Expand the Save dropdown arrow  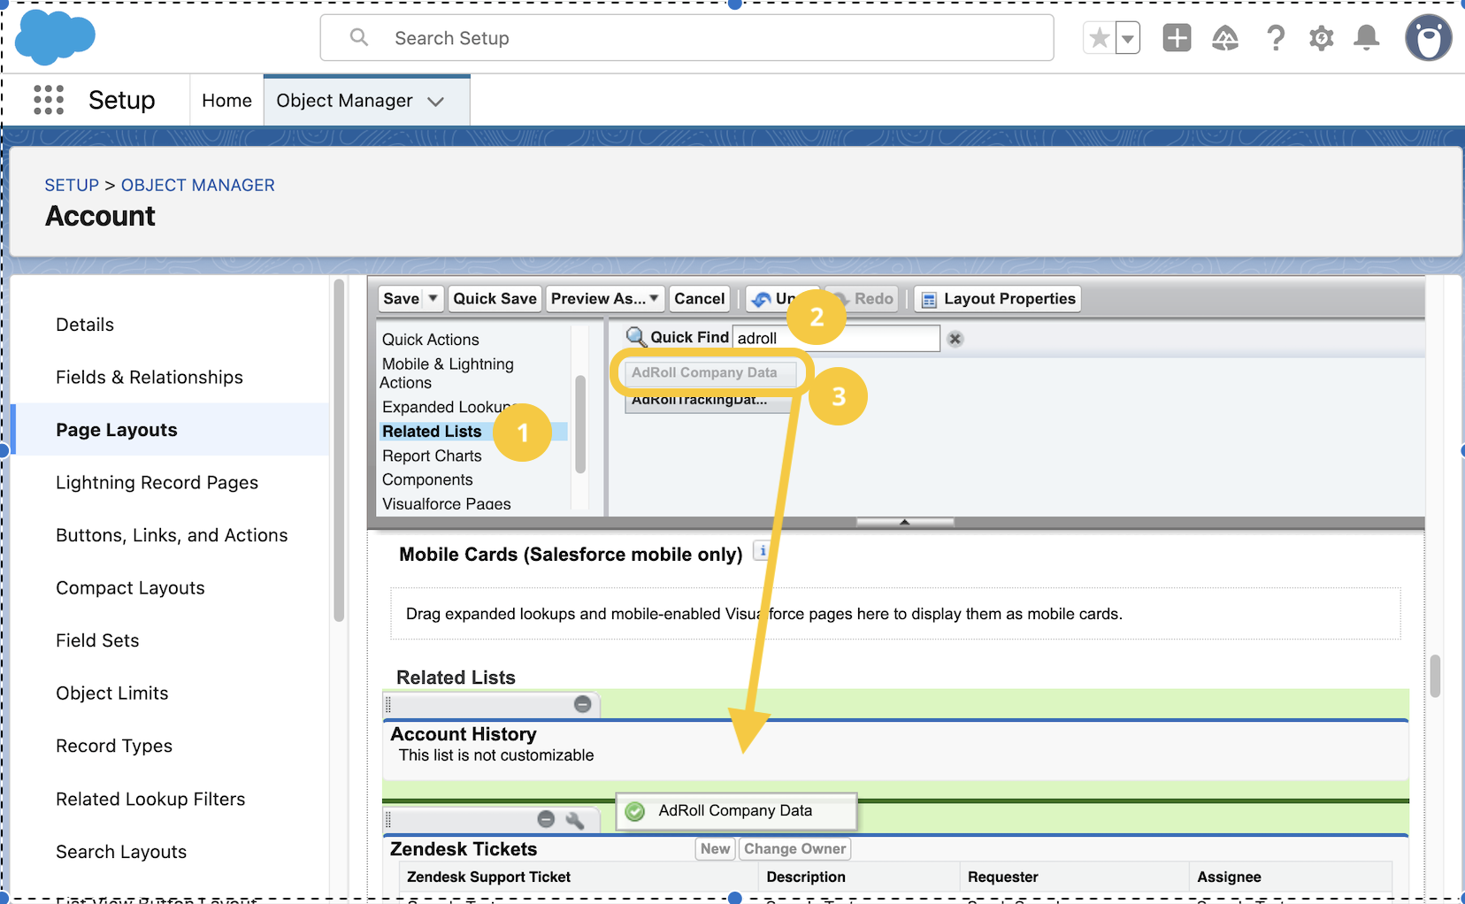tap(433, 299)
